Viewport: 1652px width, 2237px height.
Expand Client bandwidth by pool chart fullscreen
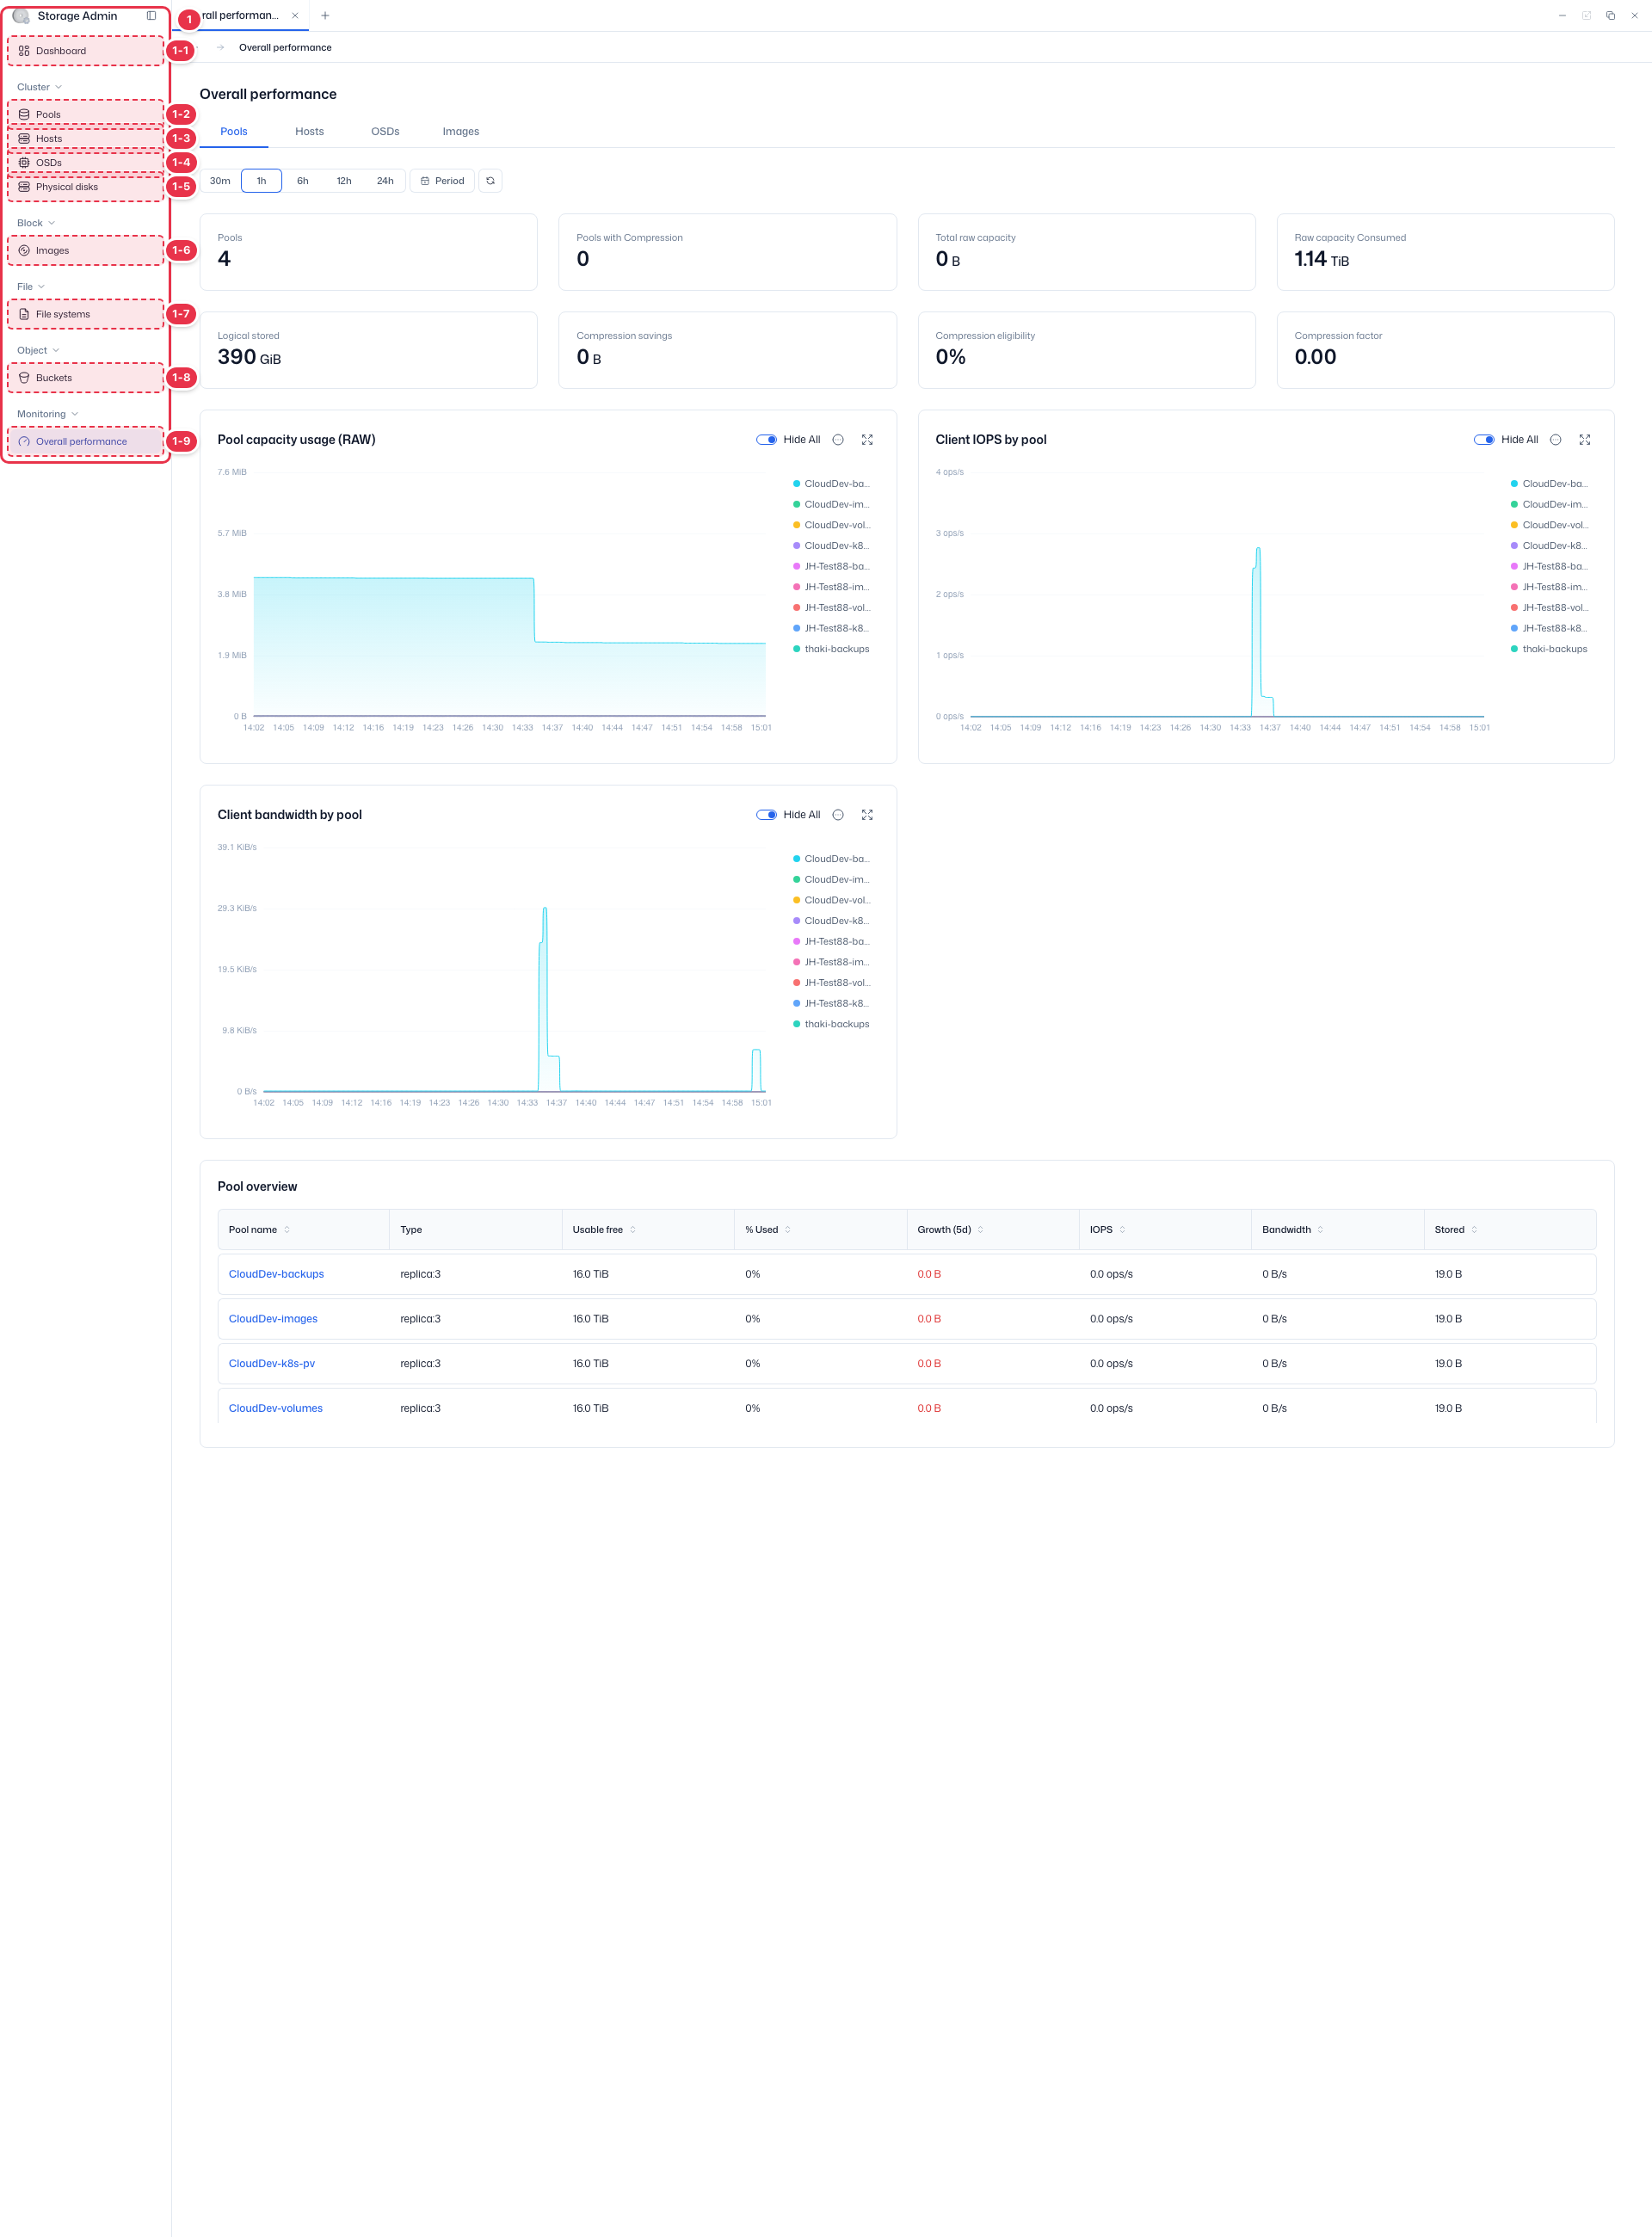(x=867, y=815)
